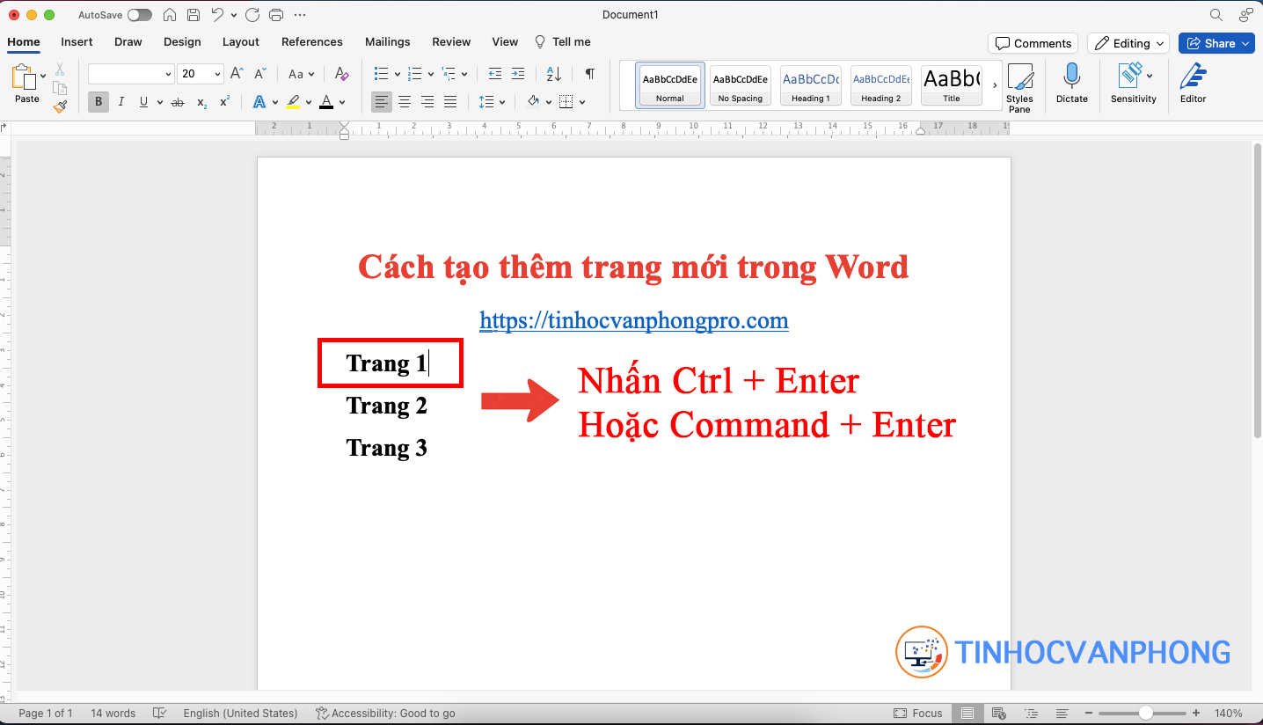Increase font size with the larger A

coord(237,74)
